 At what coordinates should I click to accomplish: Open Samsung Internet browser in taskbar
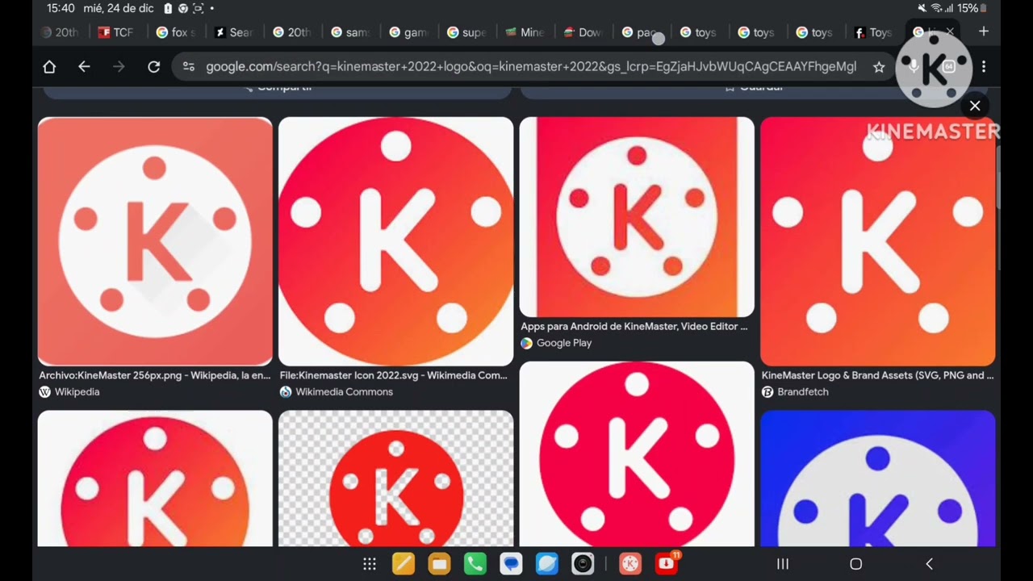(546, 564)
